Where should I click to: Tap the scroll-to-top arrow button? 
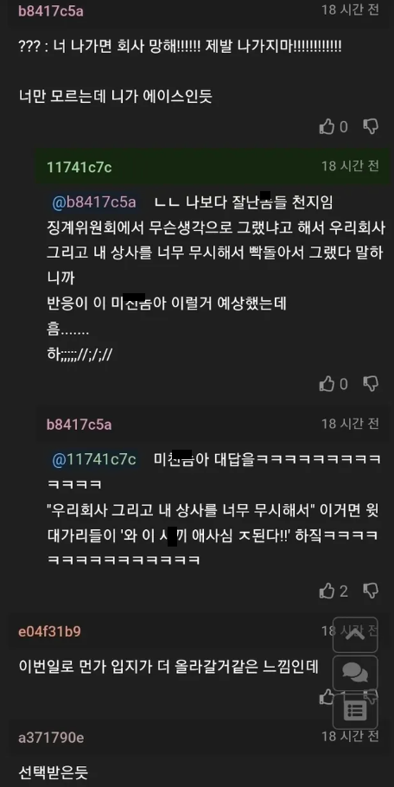355,635
